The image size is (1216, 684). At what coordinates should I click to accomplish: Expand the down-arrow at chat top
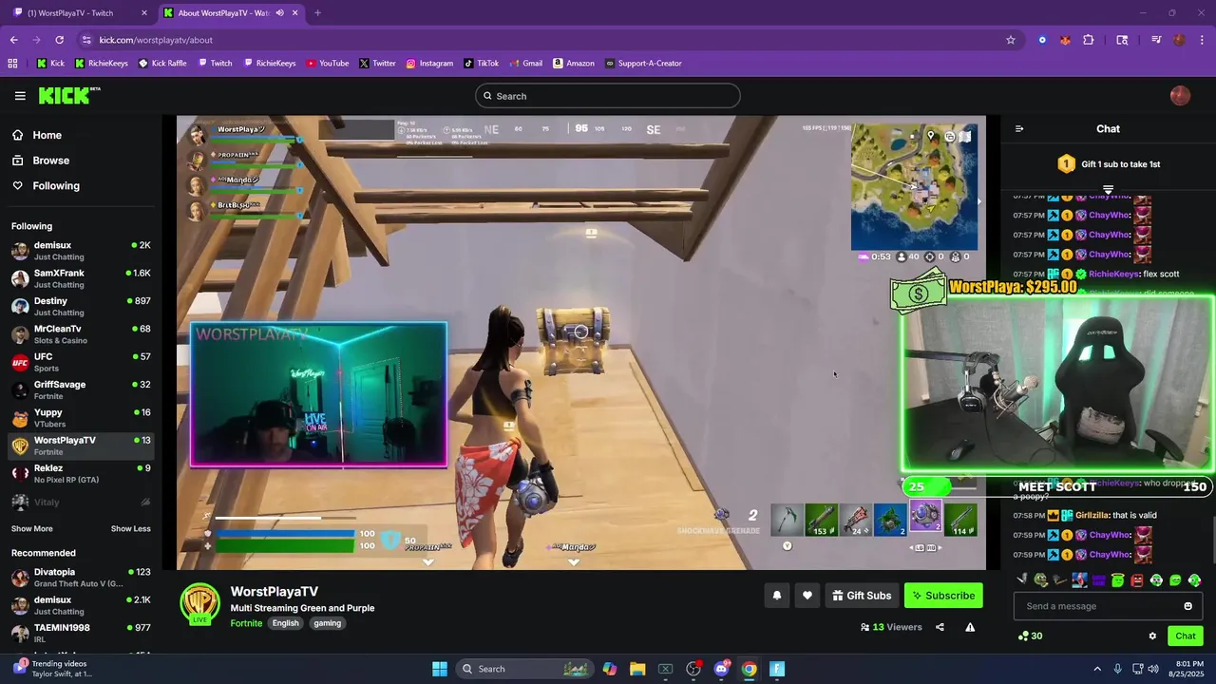tap(1108, 190)
